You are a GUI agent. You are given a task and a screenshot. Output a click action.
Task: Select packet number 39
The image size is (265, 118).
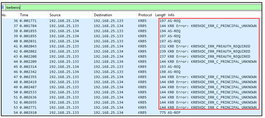[132, 36]
